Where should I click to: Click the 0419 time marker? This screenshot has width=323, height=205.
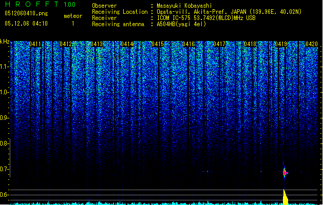(x=281, y=44)
